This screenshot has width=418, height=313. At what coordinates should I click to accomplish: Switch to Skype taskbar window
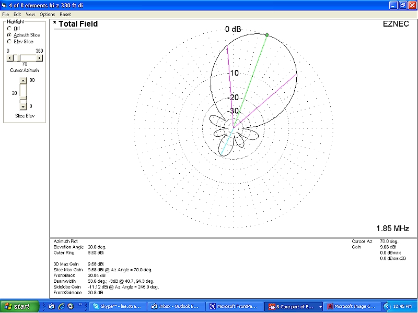coord(119,306)
